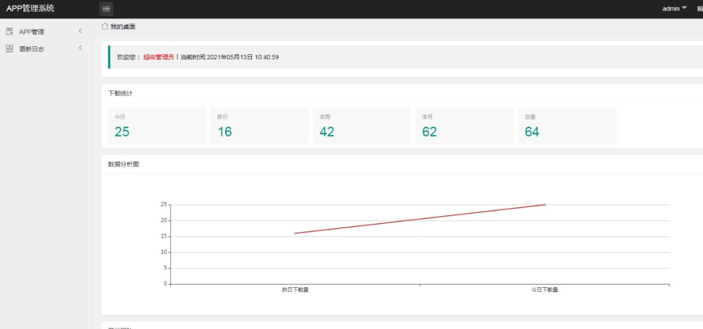Click the y-axis value 25 label
This screenshot has width=703, height=329.
coord(164,204)
